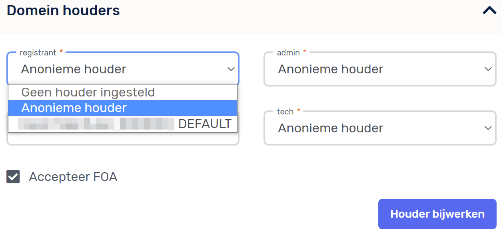Click the 'Accepteer FOA' label text

73,177
